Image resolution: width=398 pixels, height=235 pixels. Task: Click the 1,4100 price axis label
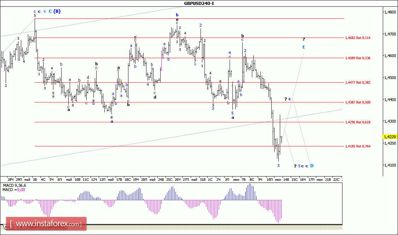click(390, 165)
